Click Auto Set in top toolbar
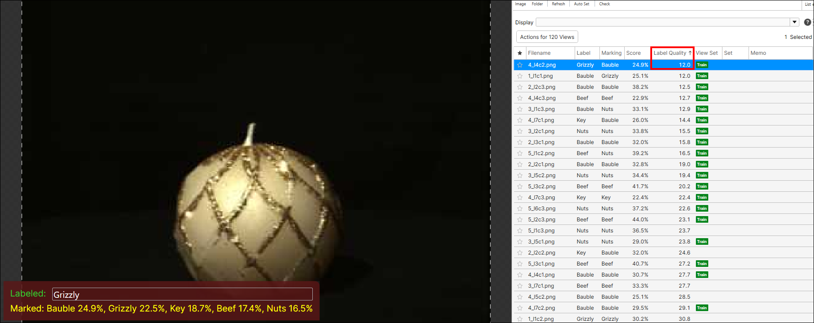The height and width of the screenshot is (323, 814). coord(581,4)
